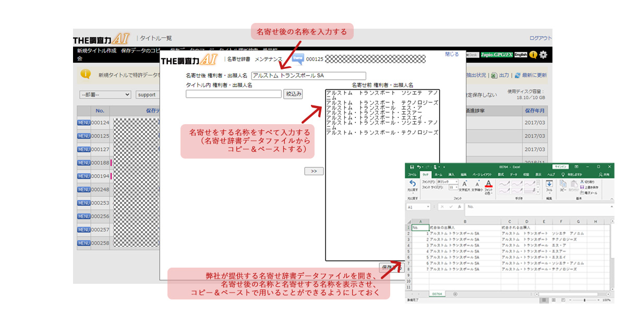The image size is (626, 313).
Task: Open the ファイル tab in Excel
Action: pos(412,175)
